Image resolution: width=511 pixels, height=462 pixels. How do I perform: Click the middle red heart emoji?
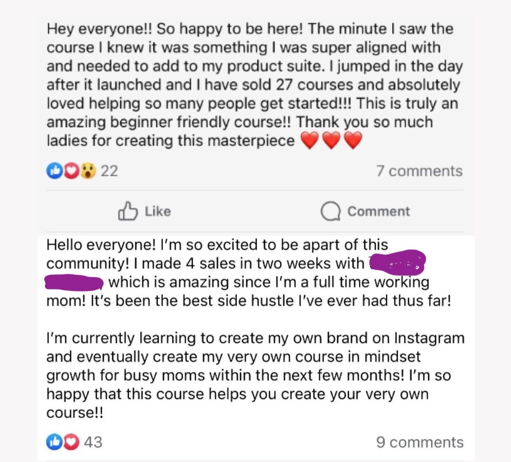tap(331, 141)
